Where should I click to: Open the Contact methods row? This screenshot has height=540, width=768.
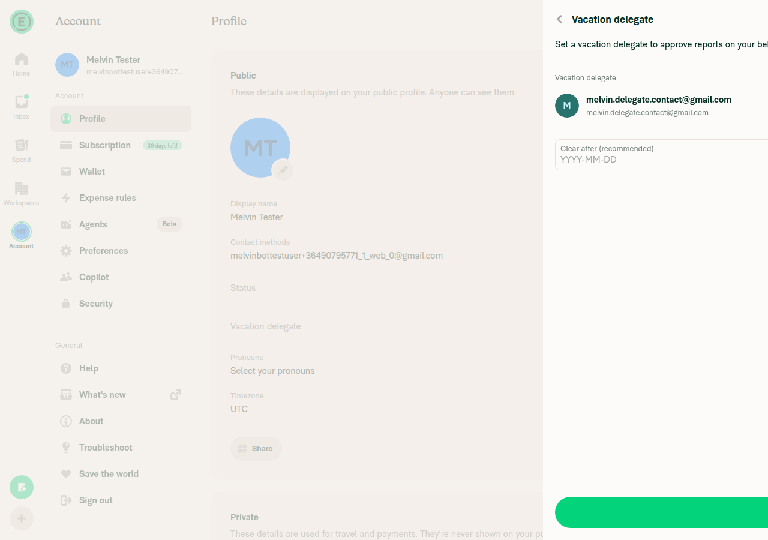pyautogui.click(x=377, y=250)
